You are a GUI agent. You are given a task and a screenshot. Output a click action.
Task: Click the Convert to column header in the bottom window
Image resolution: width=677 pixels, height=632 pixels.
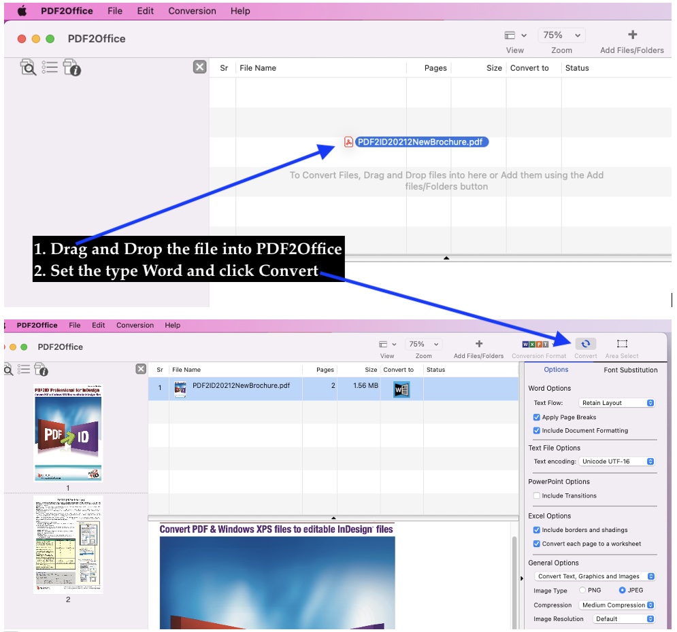click(x=398, y=370)
